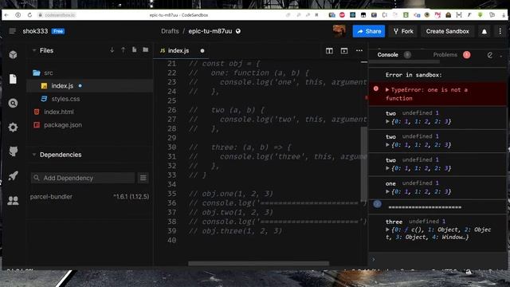Click the new file icon in Files header

(134, 49)
